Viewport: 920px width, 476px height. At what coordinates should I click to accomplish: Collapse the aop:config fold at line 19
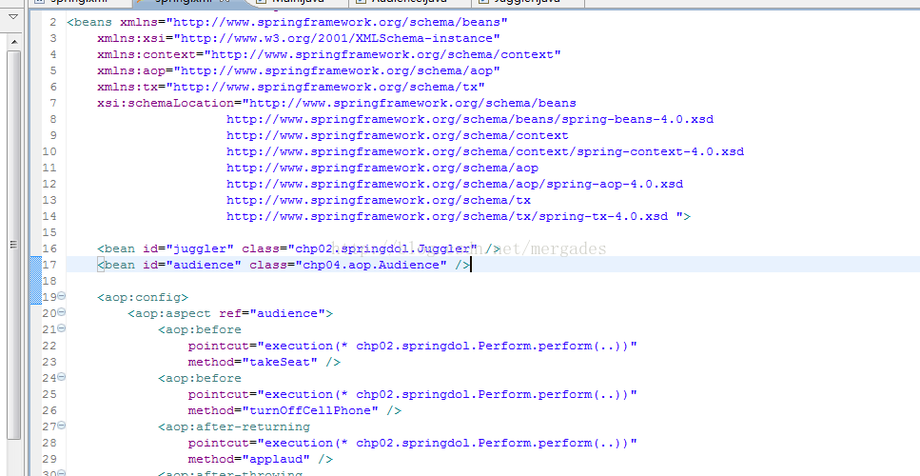[x=62, y=296]
